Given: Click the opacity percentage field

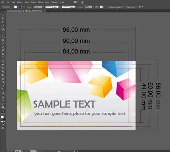Looking at the screenshot, I should (x=88, y=7).
